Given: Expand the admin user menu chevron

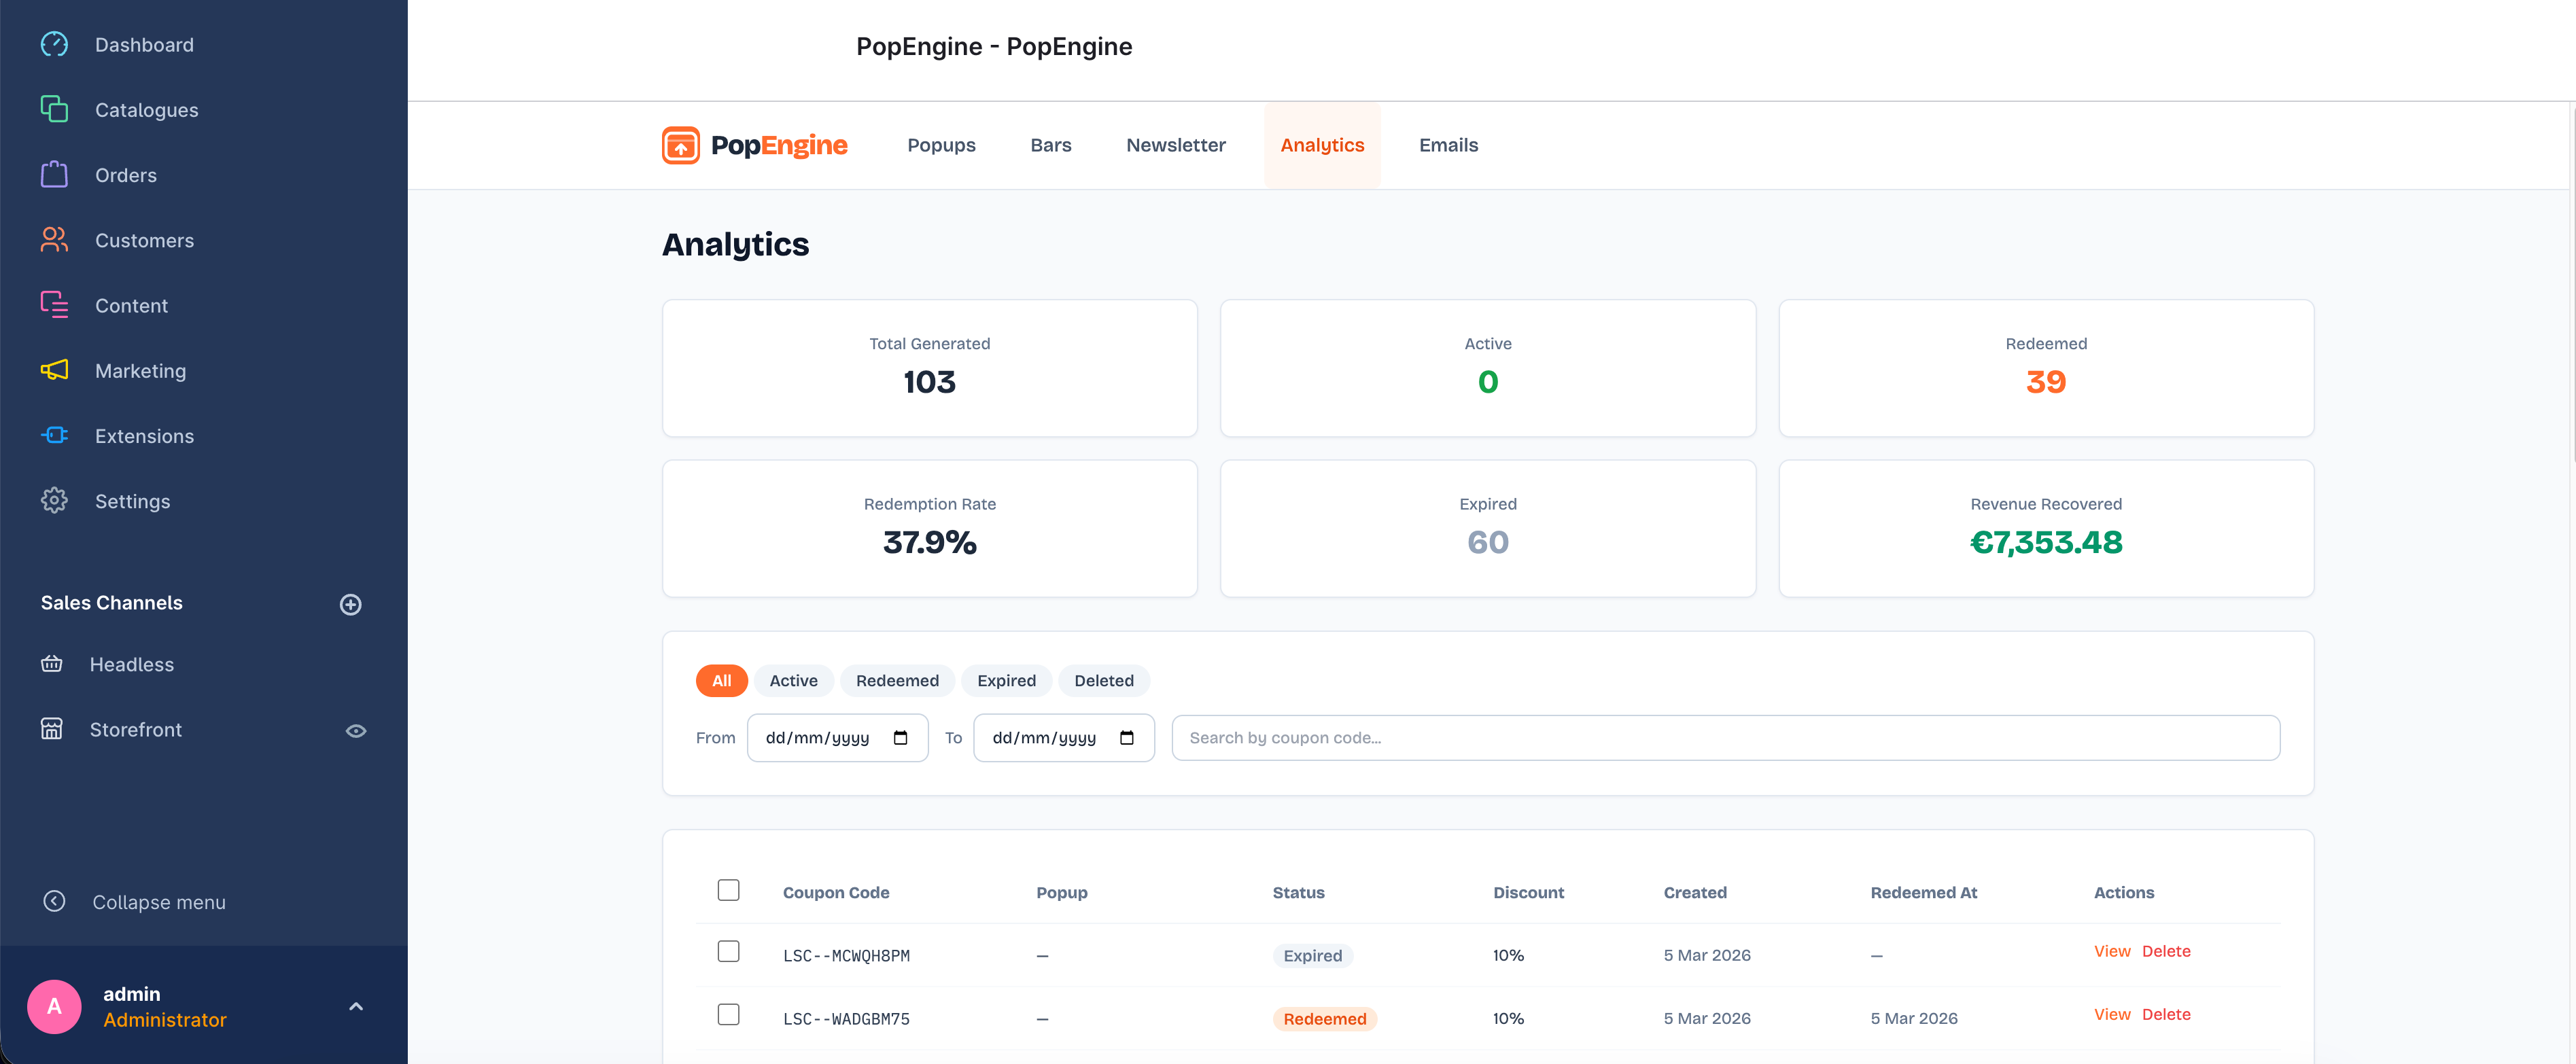Looking at the screenshot, I should (355, 1006).
